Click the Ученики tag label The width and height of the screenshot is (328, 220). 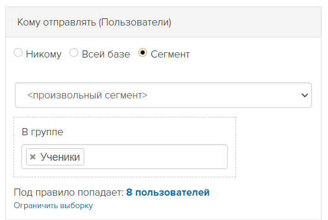click(60, 157)
